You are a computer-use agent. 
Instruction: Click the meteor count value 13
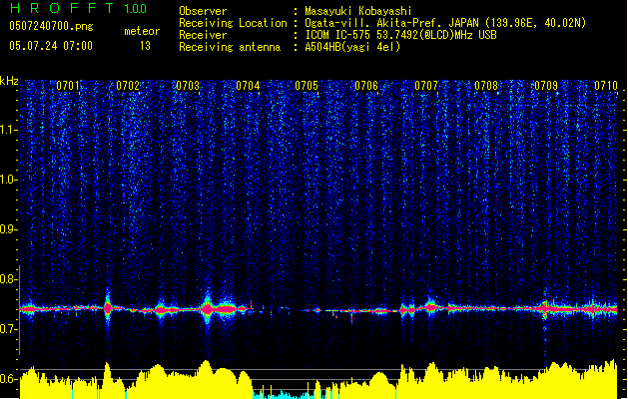(145, 46)
